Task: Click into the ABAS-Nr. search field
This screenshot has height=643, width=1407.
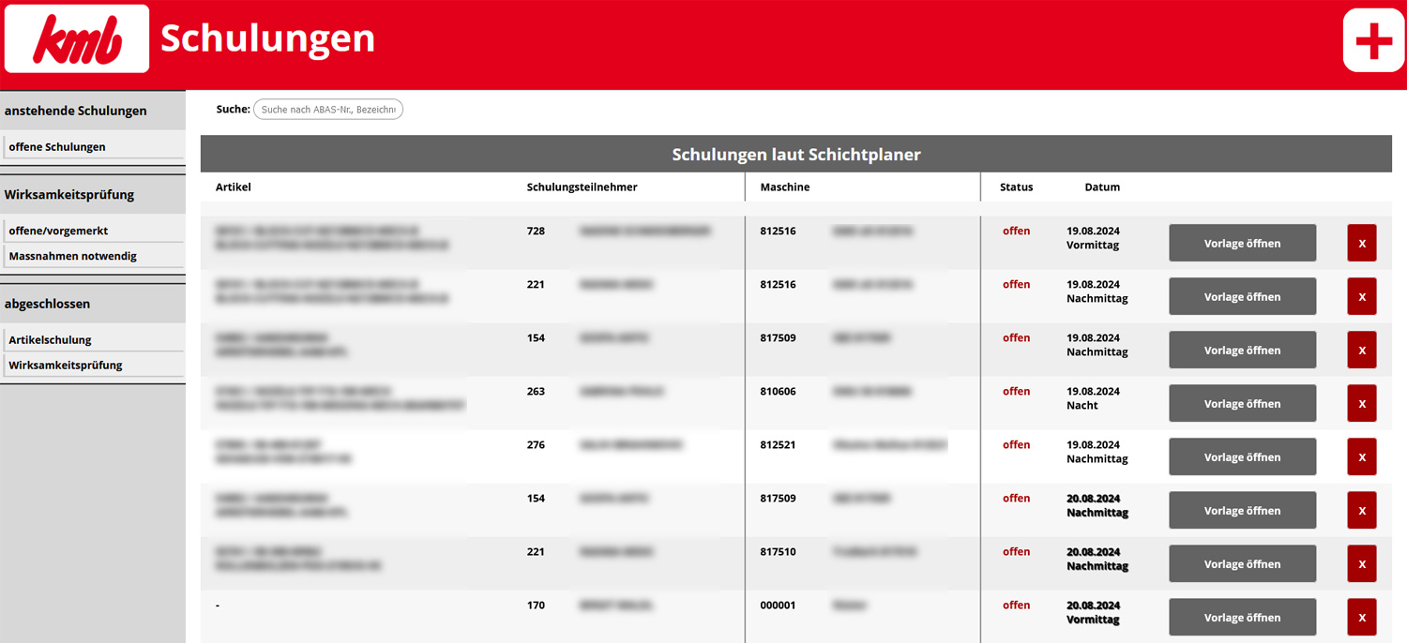Action: tap(327, 109)
